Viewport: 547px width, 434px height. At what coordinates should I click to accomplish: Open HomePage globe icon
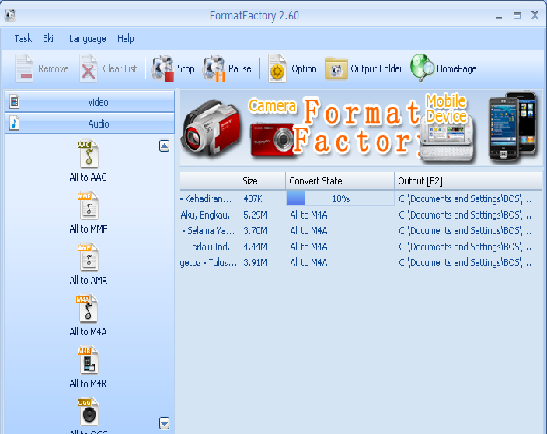pos(422,68)
